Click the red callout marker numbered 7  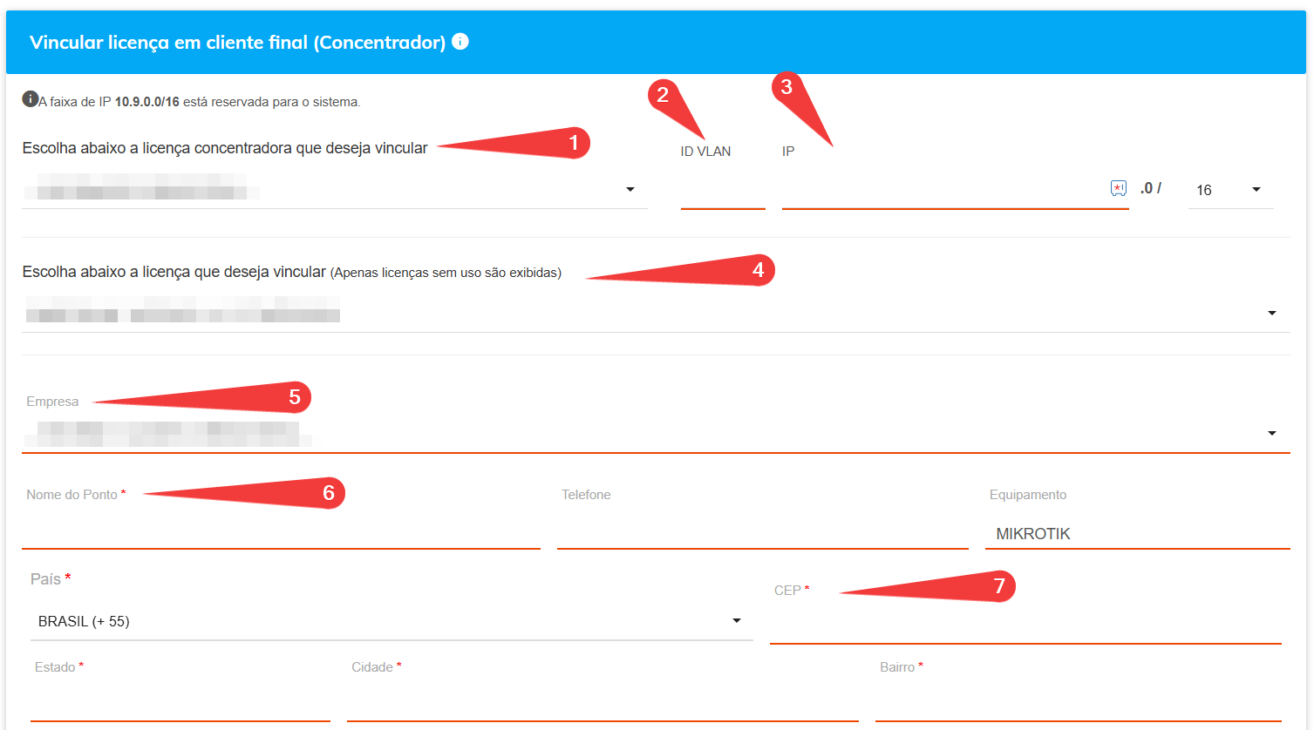(x=999, y=585)
